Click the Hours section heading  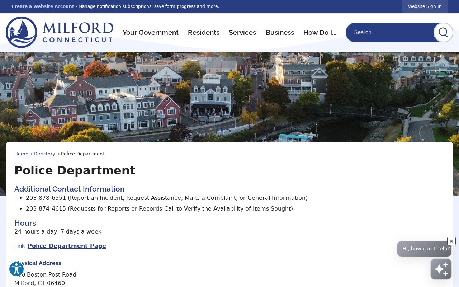pos(25,223)
